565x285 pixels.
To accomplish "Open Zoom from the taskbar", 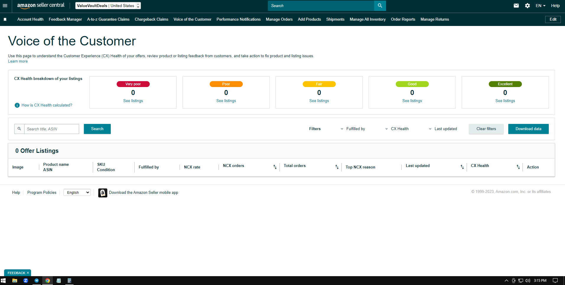I will 26,281.
